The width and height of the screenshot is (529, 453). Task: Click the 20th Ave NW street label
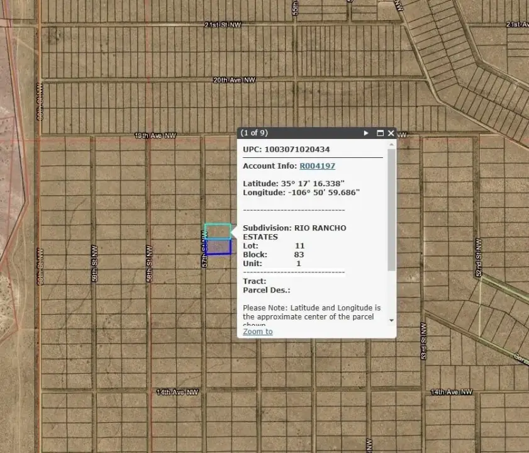234,81
